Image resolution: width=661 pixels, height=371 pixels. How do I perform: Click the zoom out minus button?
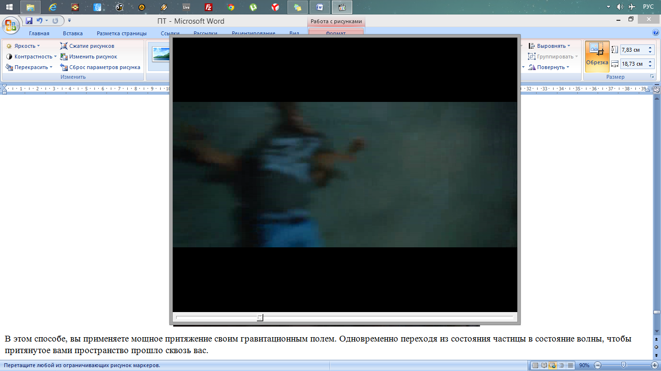tap(598, 365)
